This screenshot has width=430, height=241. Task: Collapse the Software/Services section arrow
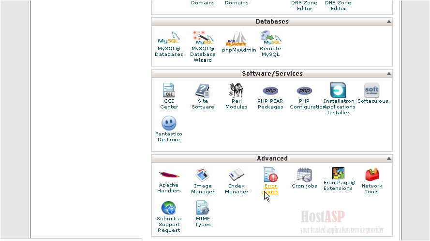(389, 74)
